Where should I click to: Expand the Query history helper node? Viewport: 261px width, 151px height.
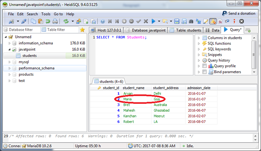click(x=199, y=60)
